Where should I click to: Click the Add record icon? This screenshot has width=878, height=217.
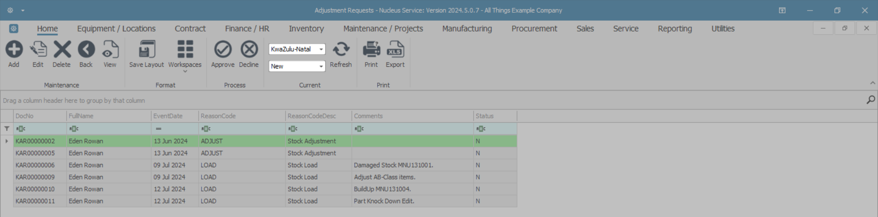point(14,49)
